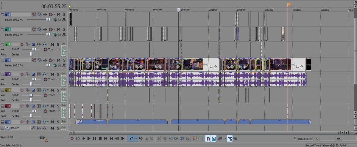
Task: Open automation settings dropdown on track 3
Action: click(x=54, y=29)
